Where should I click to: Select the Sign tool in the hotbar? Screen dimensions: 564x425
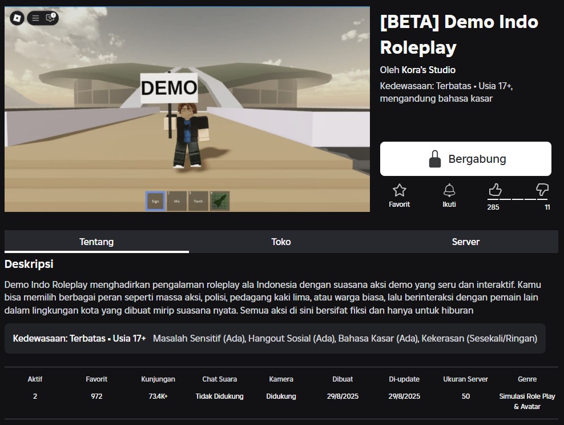click(x=155, y=201)
